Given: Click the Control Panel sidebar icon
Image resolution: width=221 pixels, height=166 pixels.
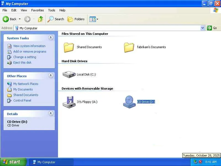Looking at the screenshot, I should coord(9,100).
